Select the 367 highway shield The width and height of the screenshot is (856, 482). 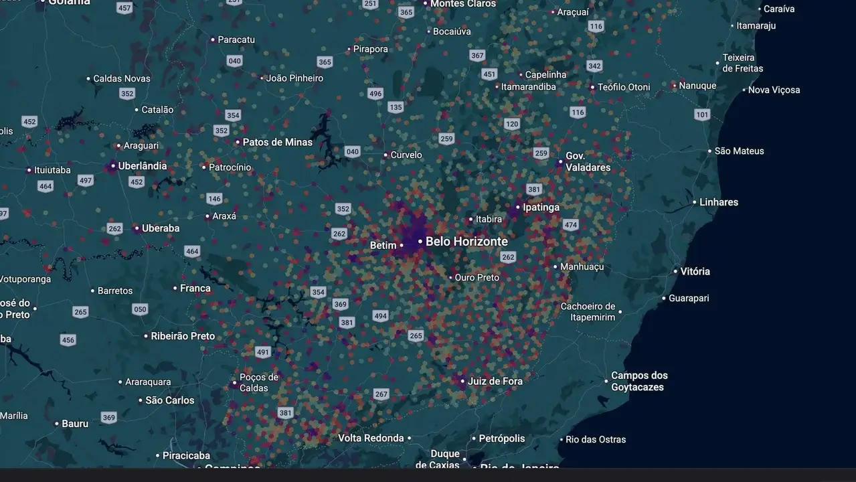click(477, 56)
